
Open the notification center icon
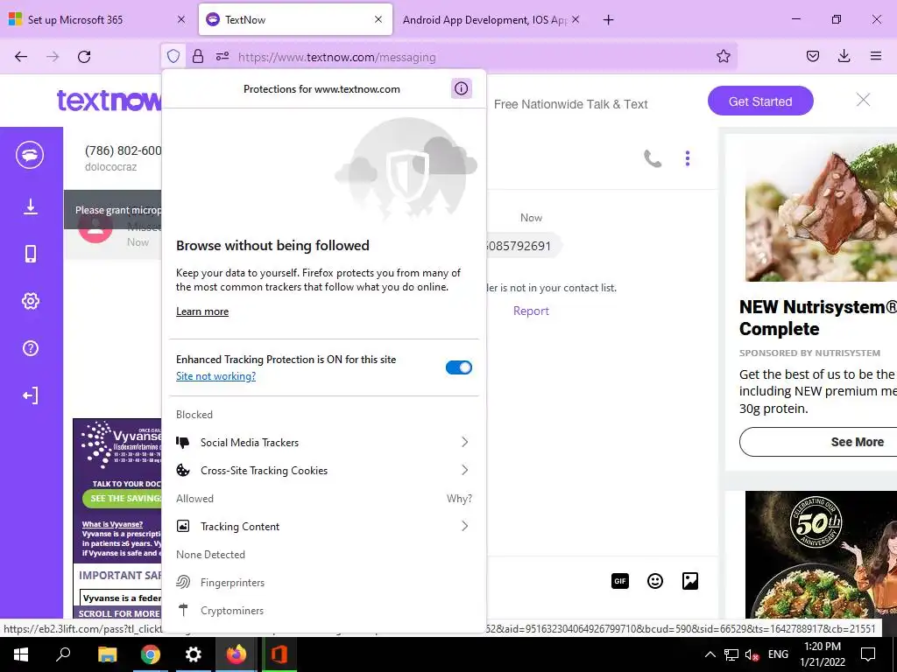[x=868, y=654]
